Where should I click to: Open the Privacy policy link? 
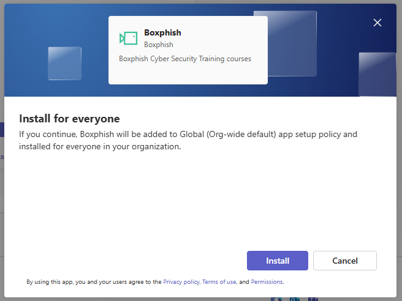click(181, 282)
